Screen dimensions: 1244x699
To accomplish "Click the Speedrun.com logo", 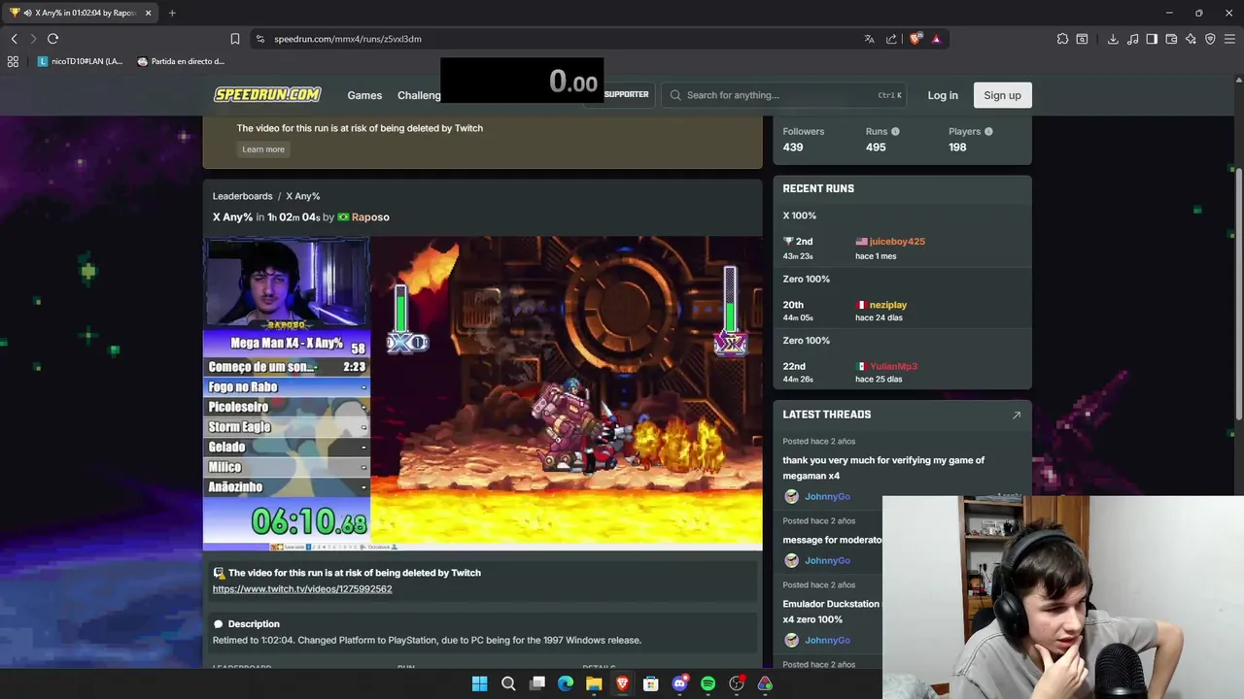I will (x=267, y=94).
